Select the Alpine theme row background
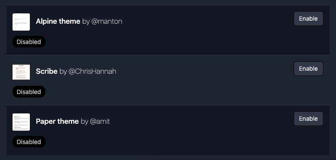 tap(168, 30)
